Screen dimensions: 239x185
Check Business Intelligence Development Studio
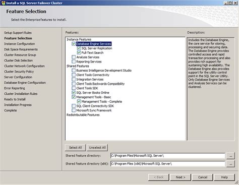click(x=74, y=71)
